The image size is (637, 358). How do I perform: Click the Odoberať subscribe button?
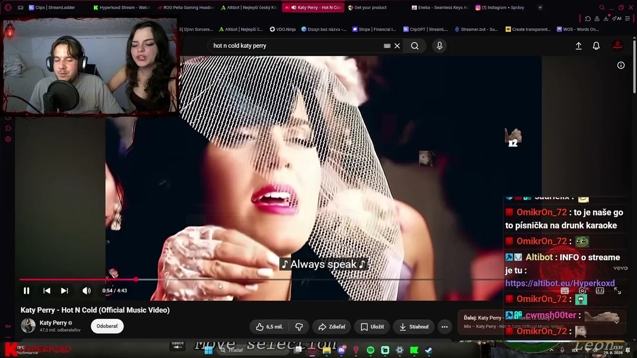pos(107,326)
